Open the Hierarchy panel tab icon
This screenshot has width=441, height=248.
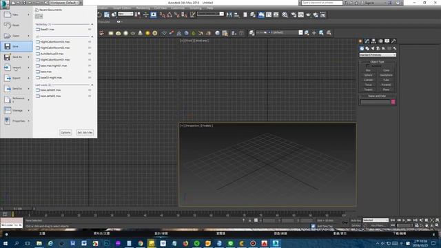(373, 41)
